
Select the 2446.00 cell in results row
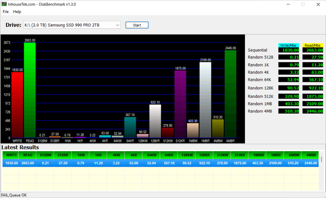[x=311, y=163]
